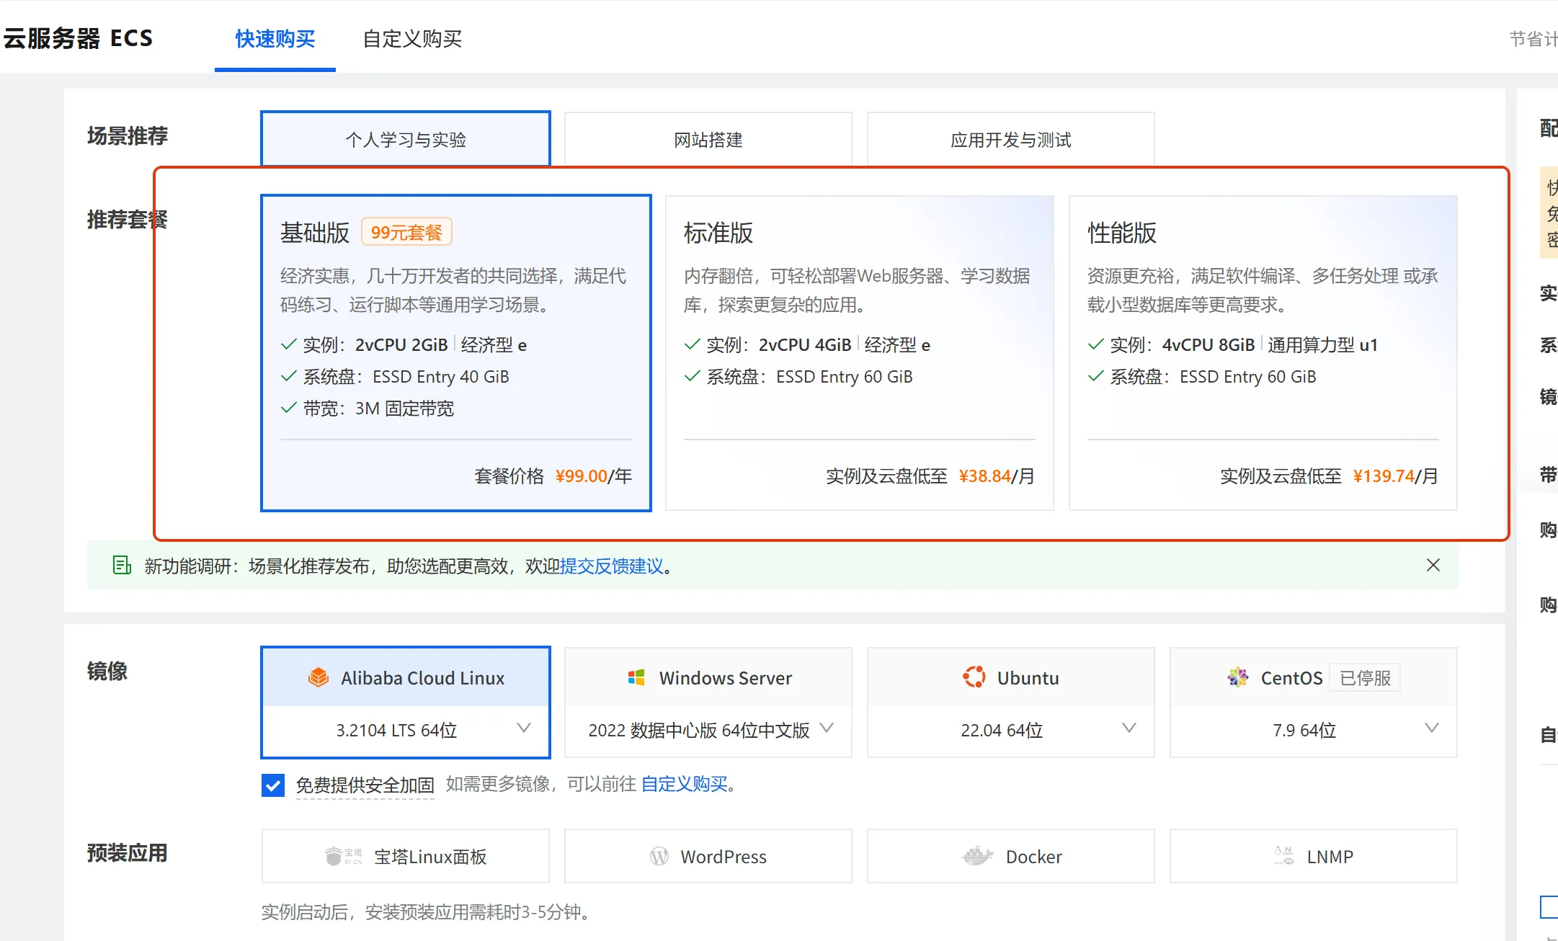This screenshot has width=1558, height=941.
Task: Click the 云服务器 ECS page title
Action: point(78,38)
